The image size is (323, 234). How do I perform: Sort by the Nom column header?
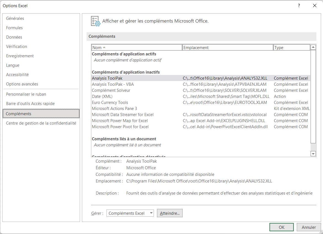click(x=137, y=47)
